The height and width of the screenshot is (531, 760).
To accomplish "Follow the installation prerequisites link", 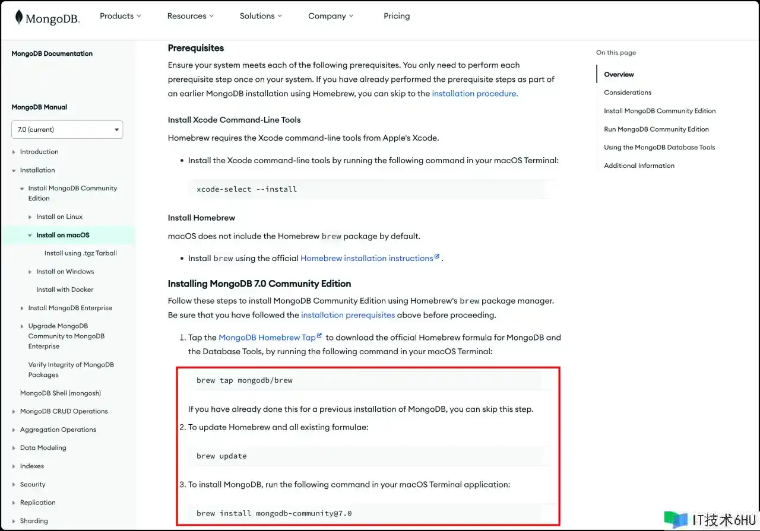I will pos(348,315).
